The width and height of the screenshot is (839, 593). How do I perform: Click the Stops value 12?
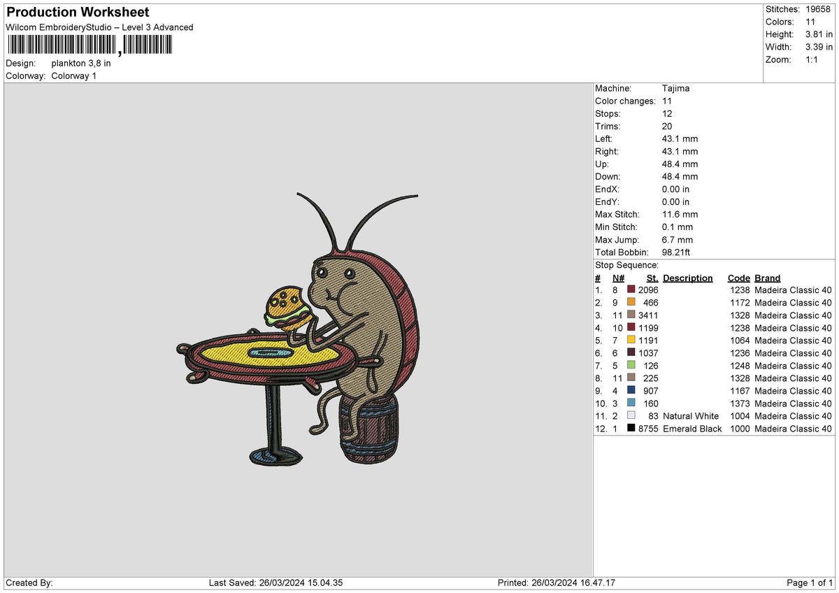(x=667, y=113)
